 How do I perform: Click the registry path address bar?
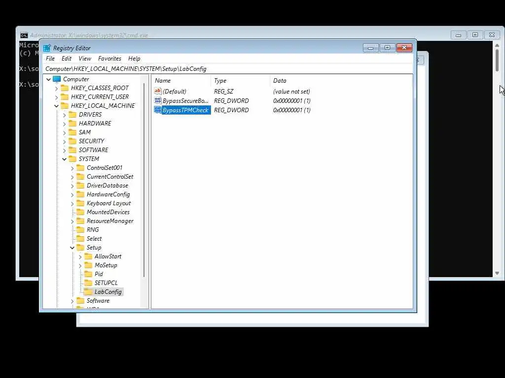coord(228,69)
